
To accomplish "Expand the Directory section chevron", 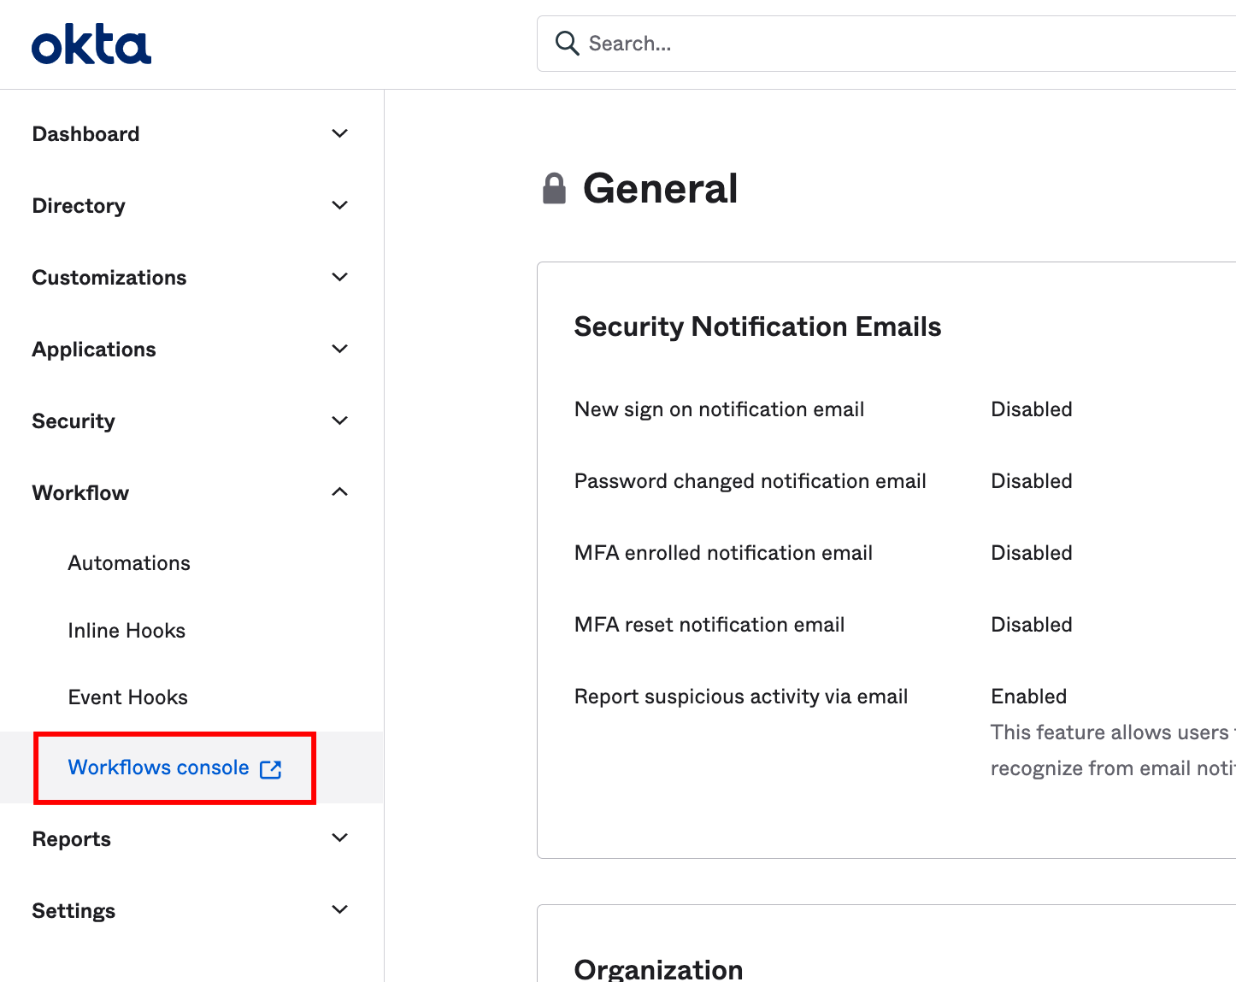I will coord(339,205).
